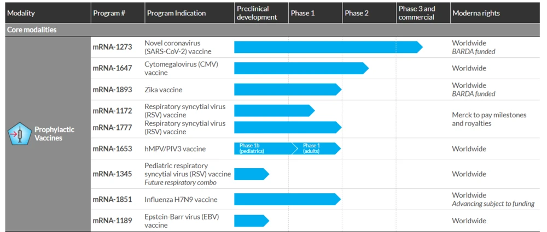547x232 pixels.
Task: Click the Epstein-Barr virus vaccine progress bar
Action: pos(251,221)
